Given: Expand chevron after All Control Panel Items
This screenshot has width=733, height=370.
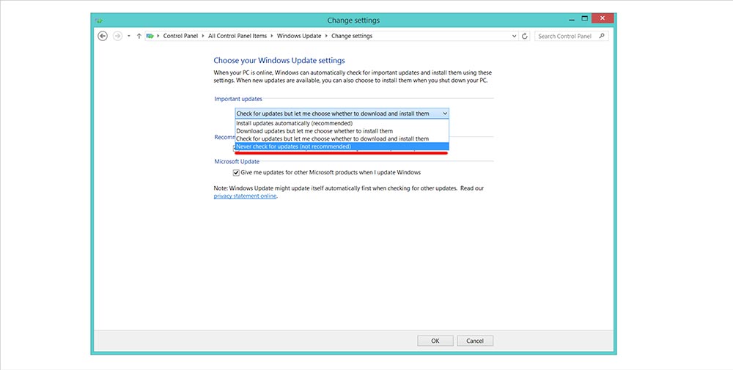Looking at the screenshot, I should coord(272,36).
